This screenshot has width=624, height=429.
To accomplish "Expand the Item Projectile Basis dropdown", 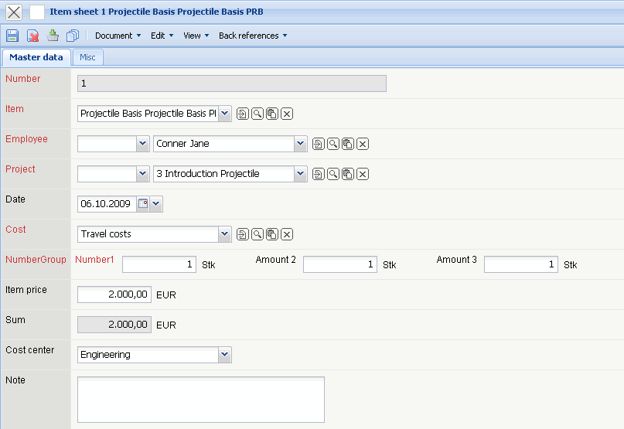I will click(x=224, y=114).
